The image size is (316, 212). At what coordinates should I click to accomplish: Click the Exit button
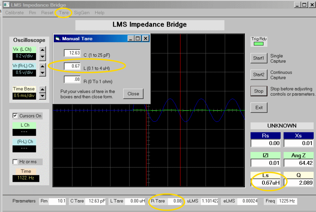coord(259,107)
